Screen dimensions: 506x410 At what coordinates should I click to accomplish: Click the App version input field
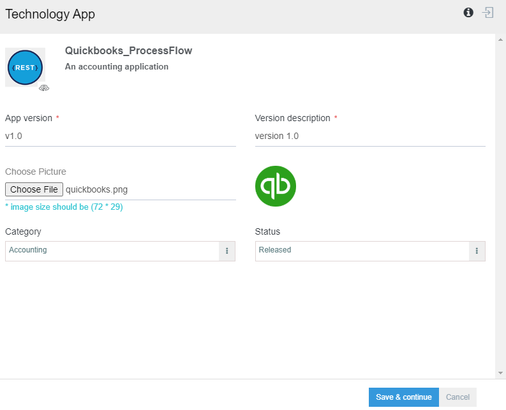tap(121, 136)
